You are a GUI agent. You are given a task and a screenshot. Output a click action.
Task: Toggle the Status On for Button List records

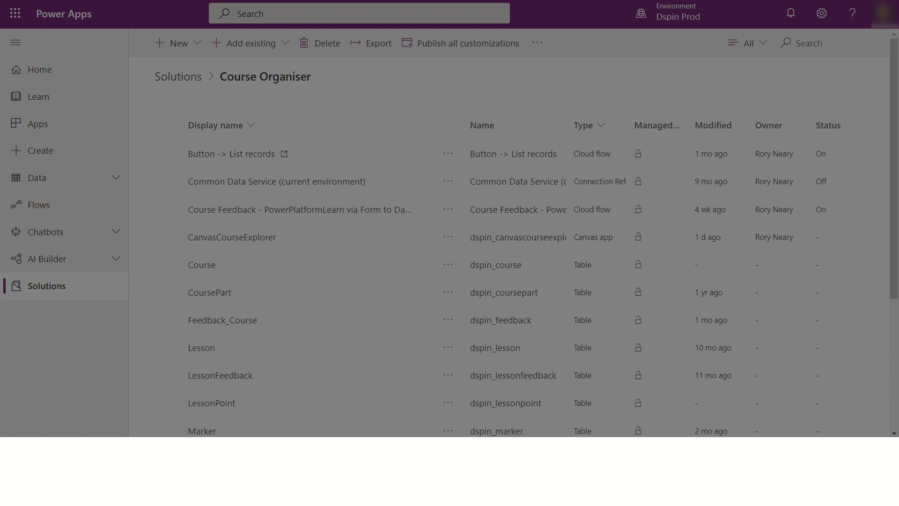[x=821, y=153]
